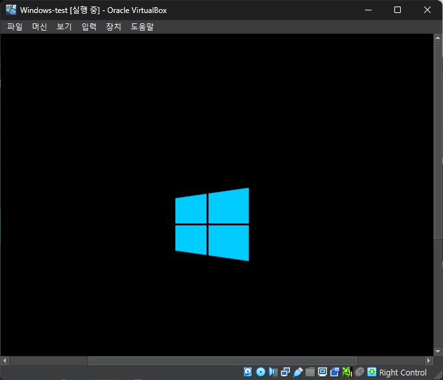
Task: Click the green CPU execution status icon
Action: point(348,372)
